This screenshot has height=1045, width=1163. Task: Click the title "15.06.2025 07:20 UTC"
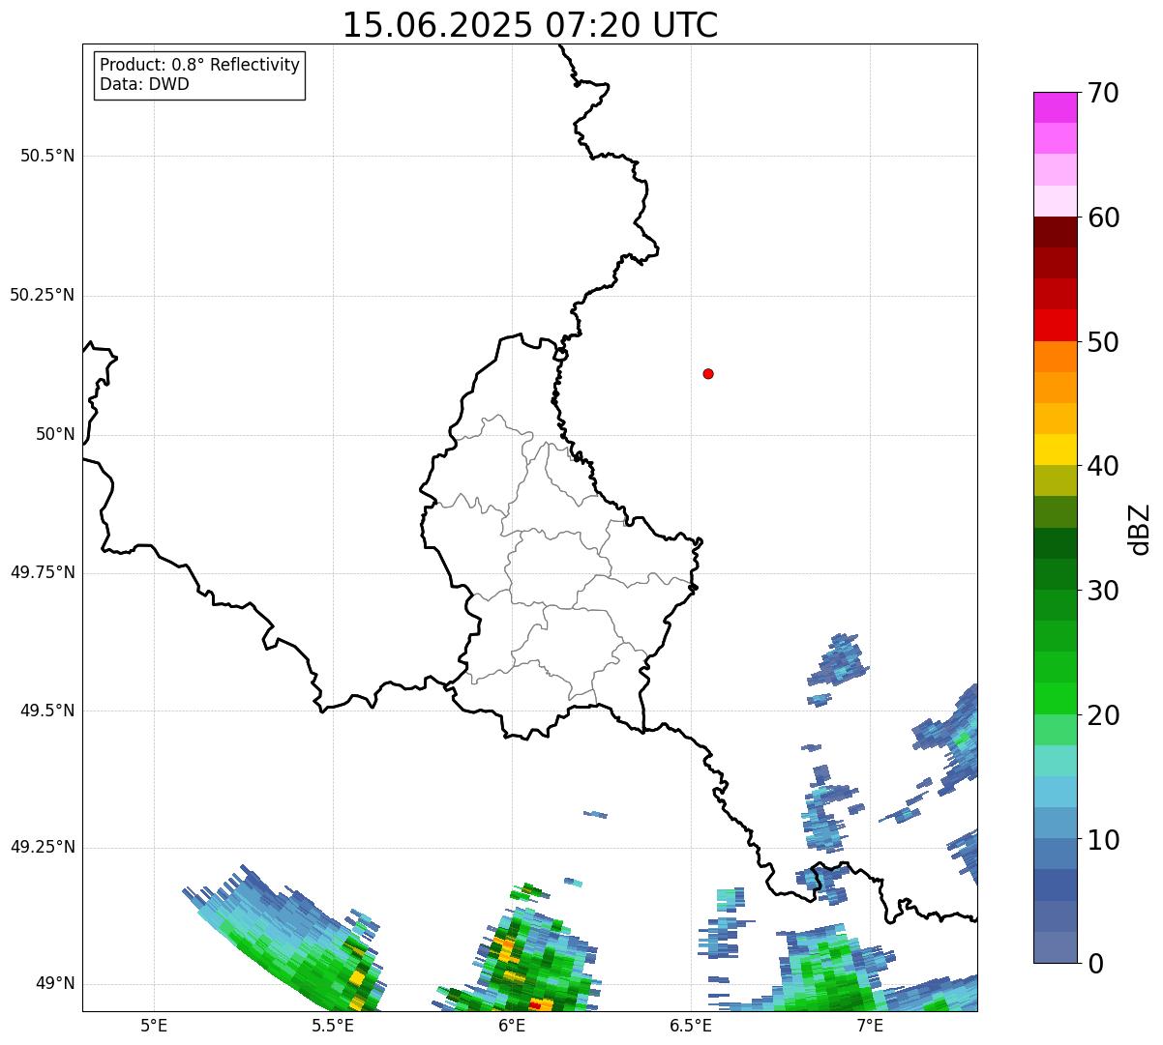[530, 25]
